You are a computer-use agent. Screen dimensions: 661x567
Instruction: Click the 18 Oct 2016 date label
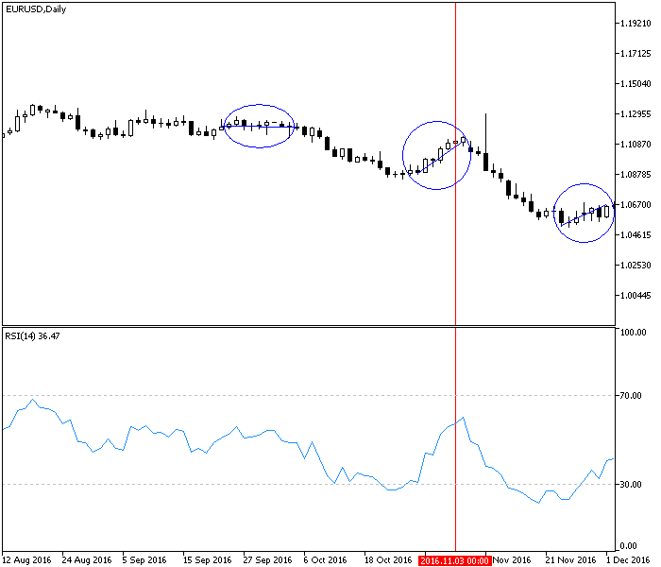point(387,560)
